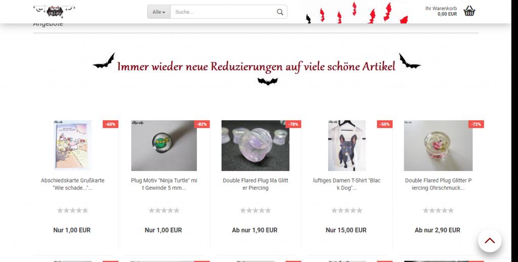Open link Abschiedskarte Grußkarte Wie schade
The height and width of the screenshot is (262, 518).
73,184
